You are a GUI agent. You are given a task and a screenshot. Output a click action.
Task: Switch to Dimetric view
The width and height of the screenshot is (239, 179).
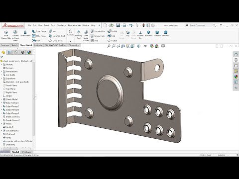pos(166,33)
